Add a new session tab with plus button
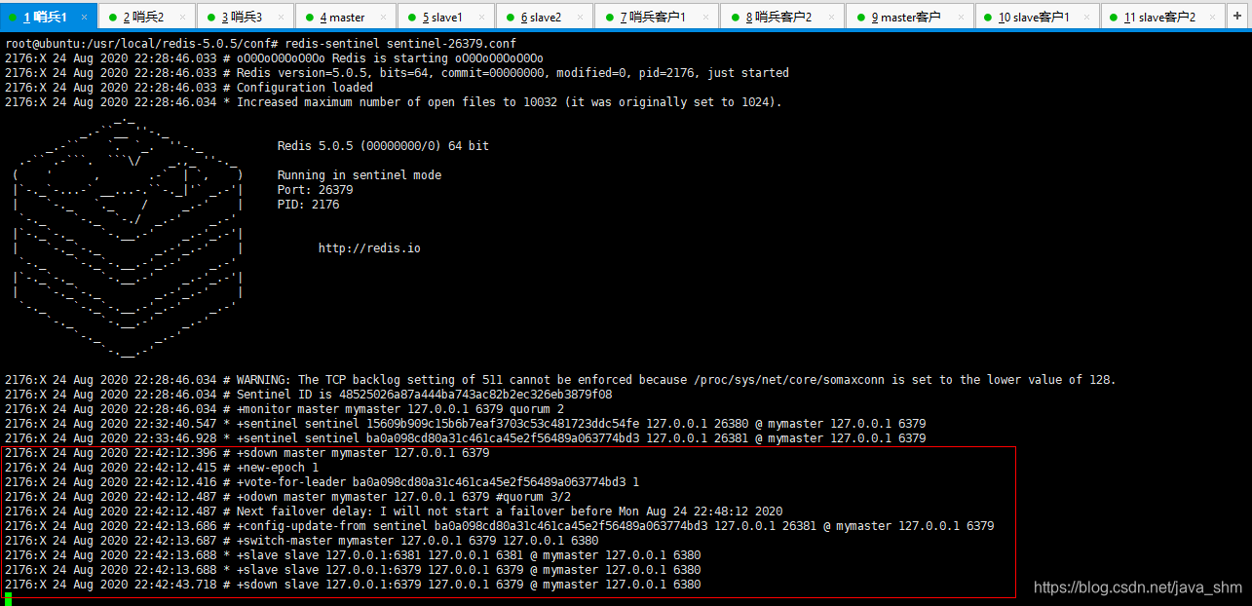The image size is (1252, 606). 1237,18
